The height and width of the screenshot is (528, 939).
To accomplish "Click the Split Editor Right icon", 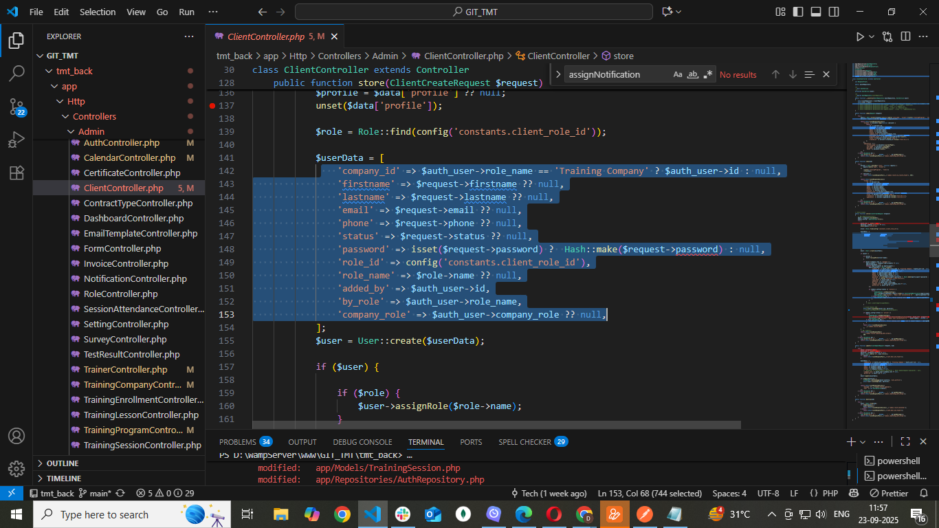I will [905, 36].
